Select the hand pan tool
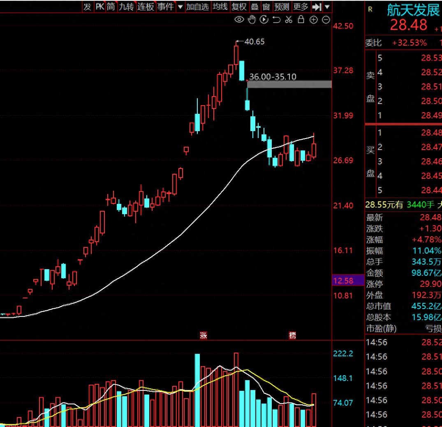This screenshot has height=427, width=442. pos(252,19)
